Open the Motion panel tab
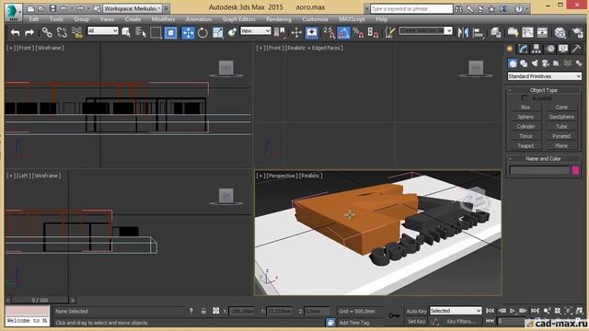 [x=550, y=49]
